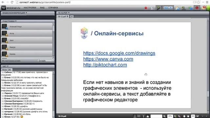The image size is (210, 118).
Task: Reload the page with browser refresh icon
Action: [x=12, y=2]
